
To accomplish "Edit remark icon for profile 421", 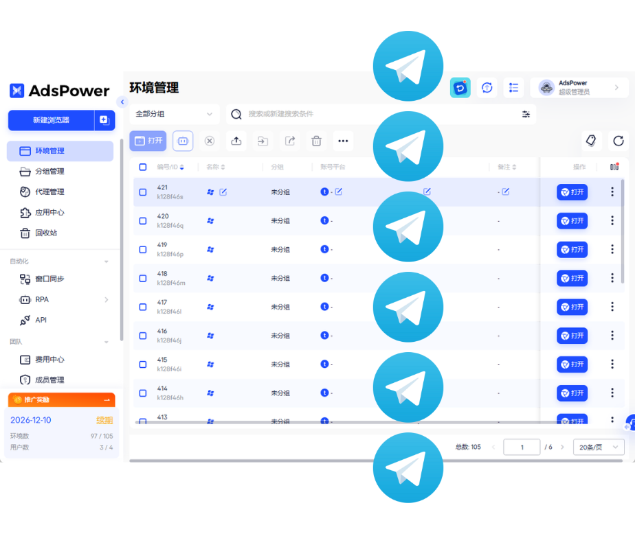I will [506, 191].
